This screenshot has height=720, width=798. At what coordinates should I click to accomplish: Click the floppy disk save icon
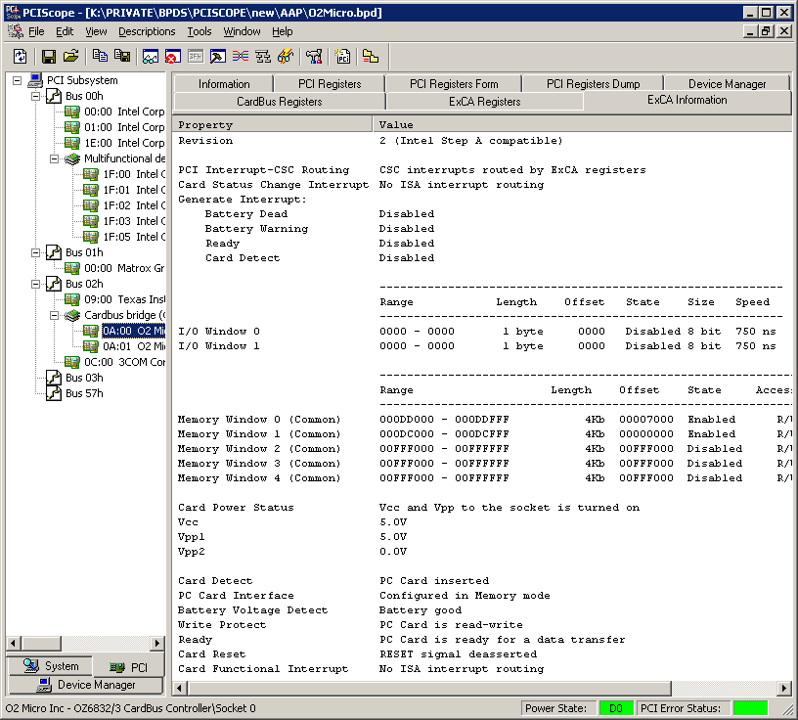click(x=48, y=57)
